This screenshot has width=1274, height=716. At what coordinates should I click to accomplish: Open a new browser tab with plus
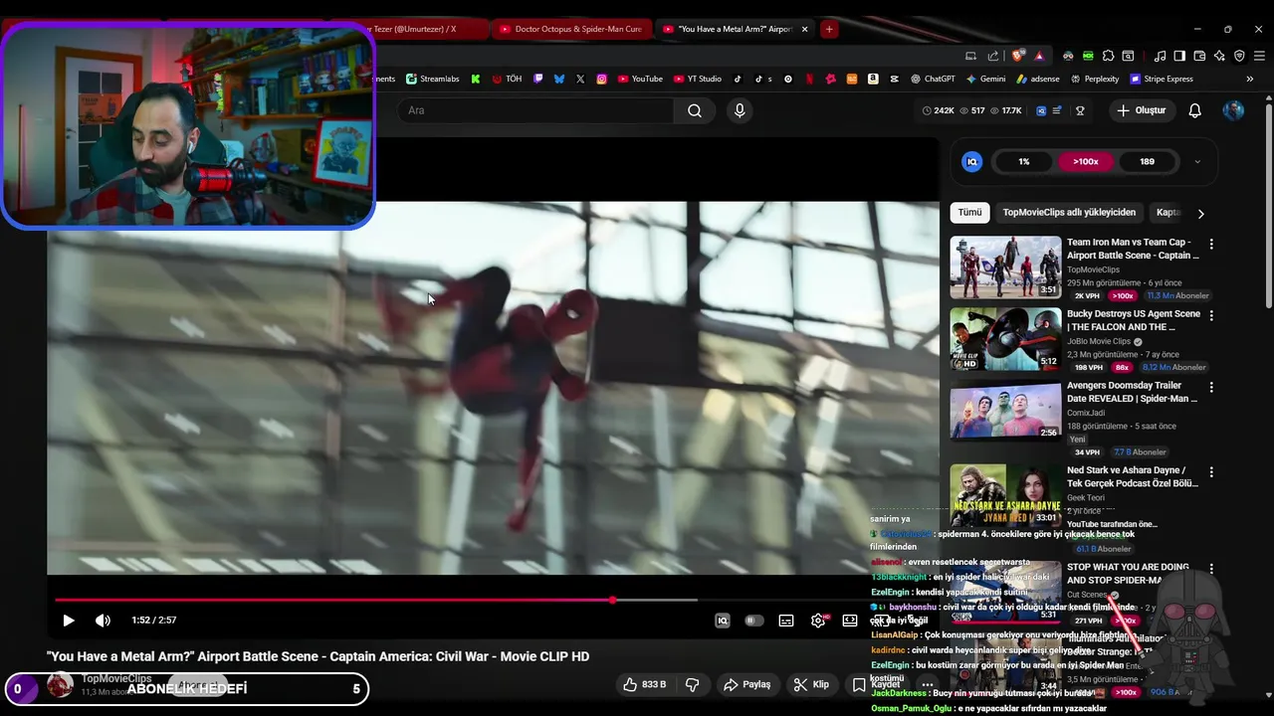[x=829, y=29]
